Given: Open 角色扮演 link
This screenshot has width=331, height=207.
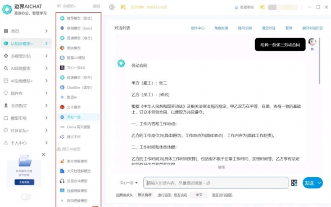Looking at the screenshot, I should (x=221, y=28).
